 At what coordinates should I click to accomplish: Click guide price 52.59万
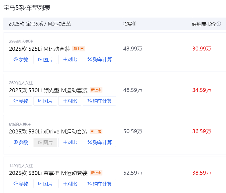[x=133, y=173]
